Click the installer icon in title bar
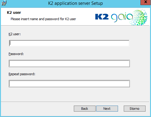The width and height of the screenshot is (151, 117). point(4,3)
